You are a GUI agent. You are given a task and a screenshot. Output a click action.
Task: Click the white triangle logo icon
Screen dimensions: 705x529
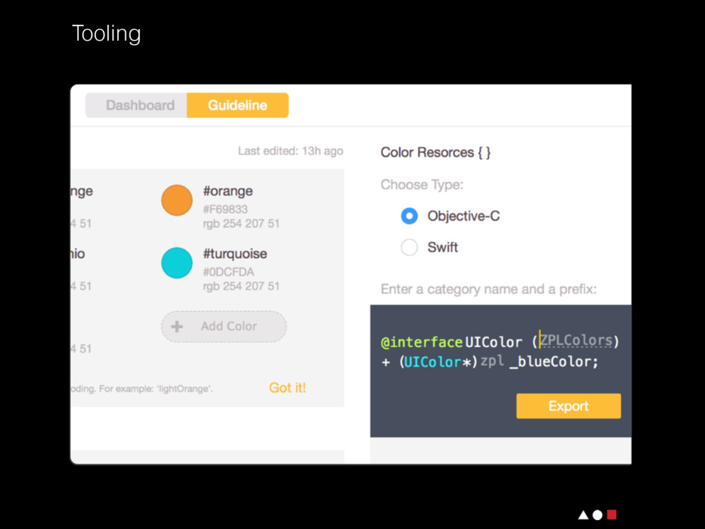tap(583, 515)
